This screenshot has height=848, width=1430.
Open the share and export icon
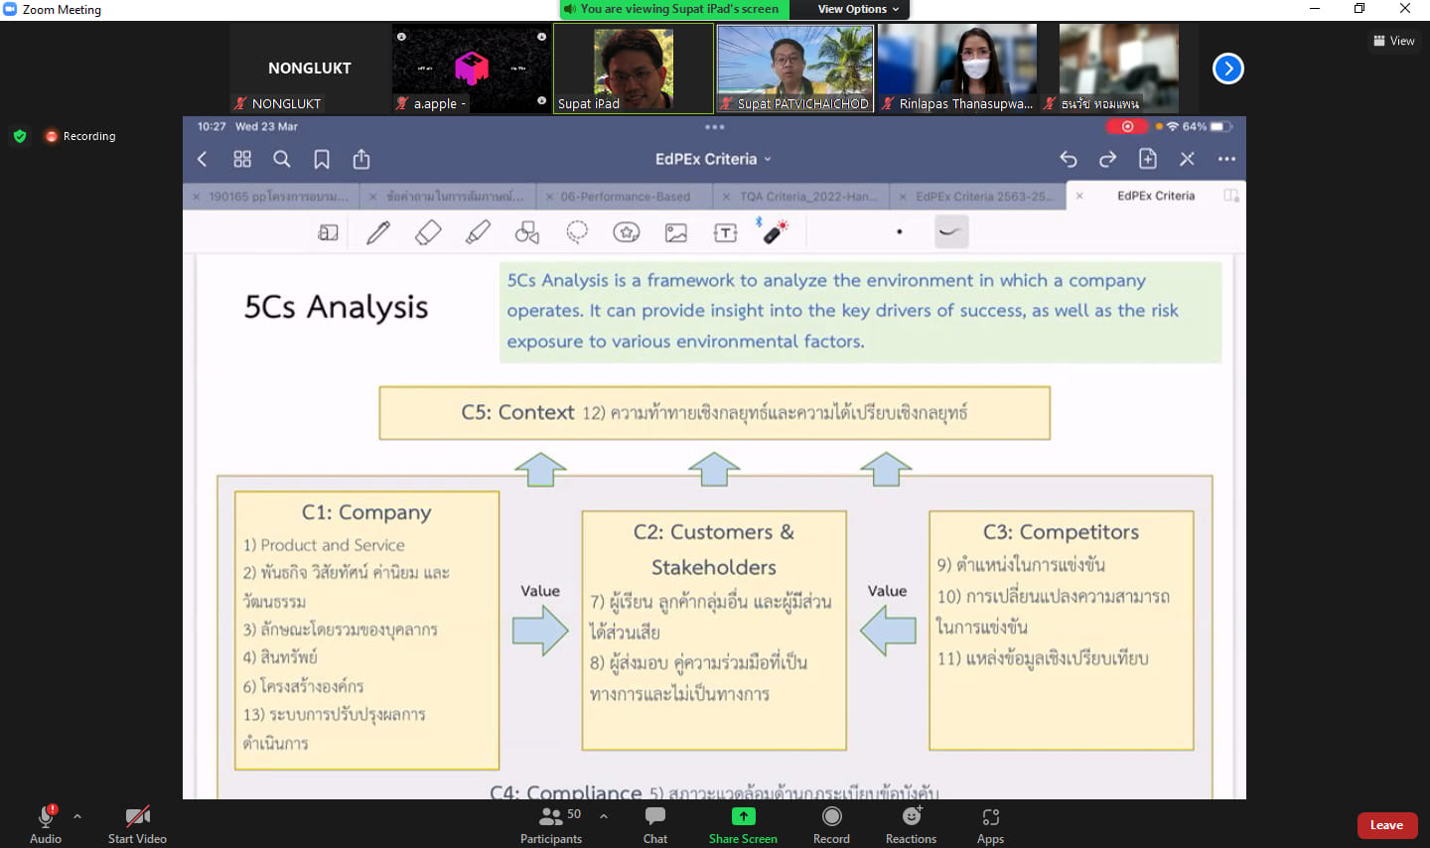tap(361, 159)
